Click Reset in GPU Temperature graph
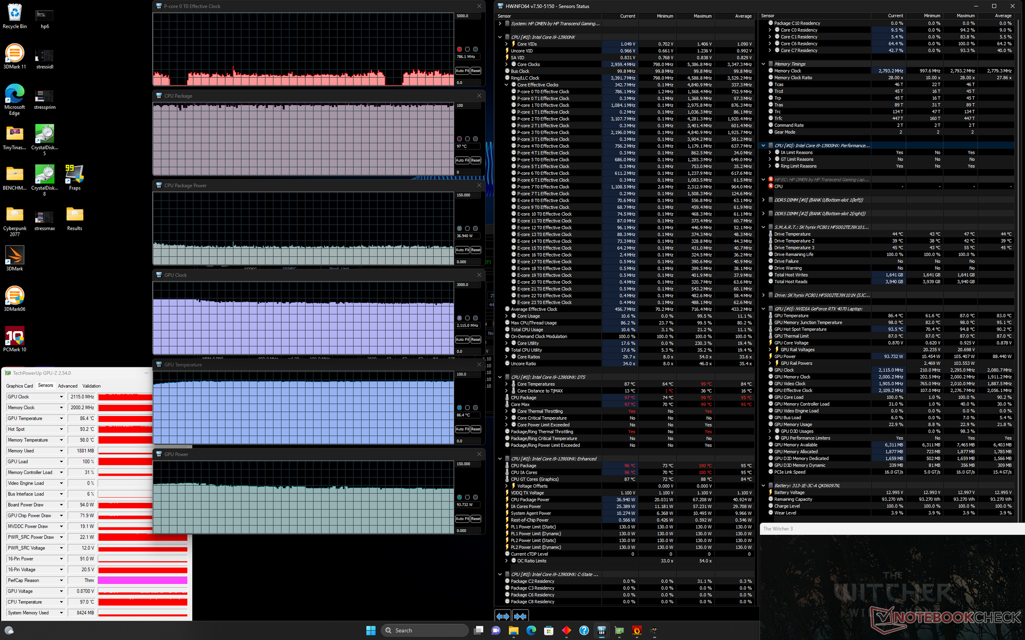This screenshot has width=1025, height=640. click(476, 429)
